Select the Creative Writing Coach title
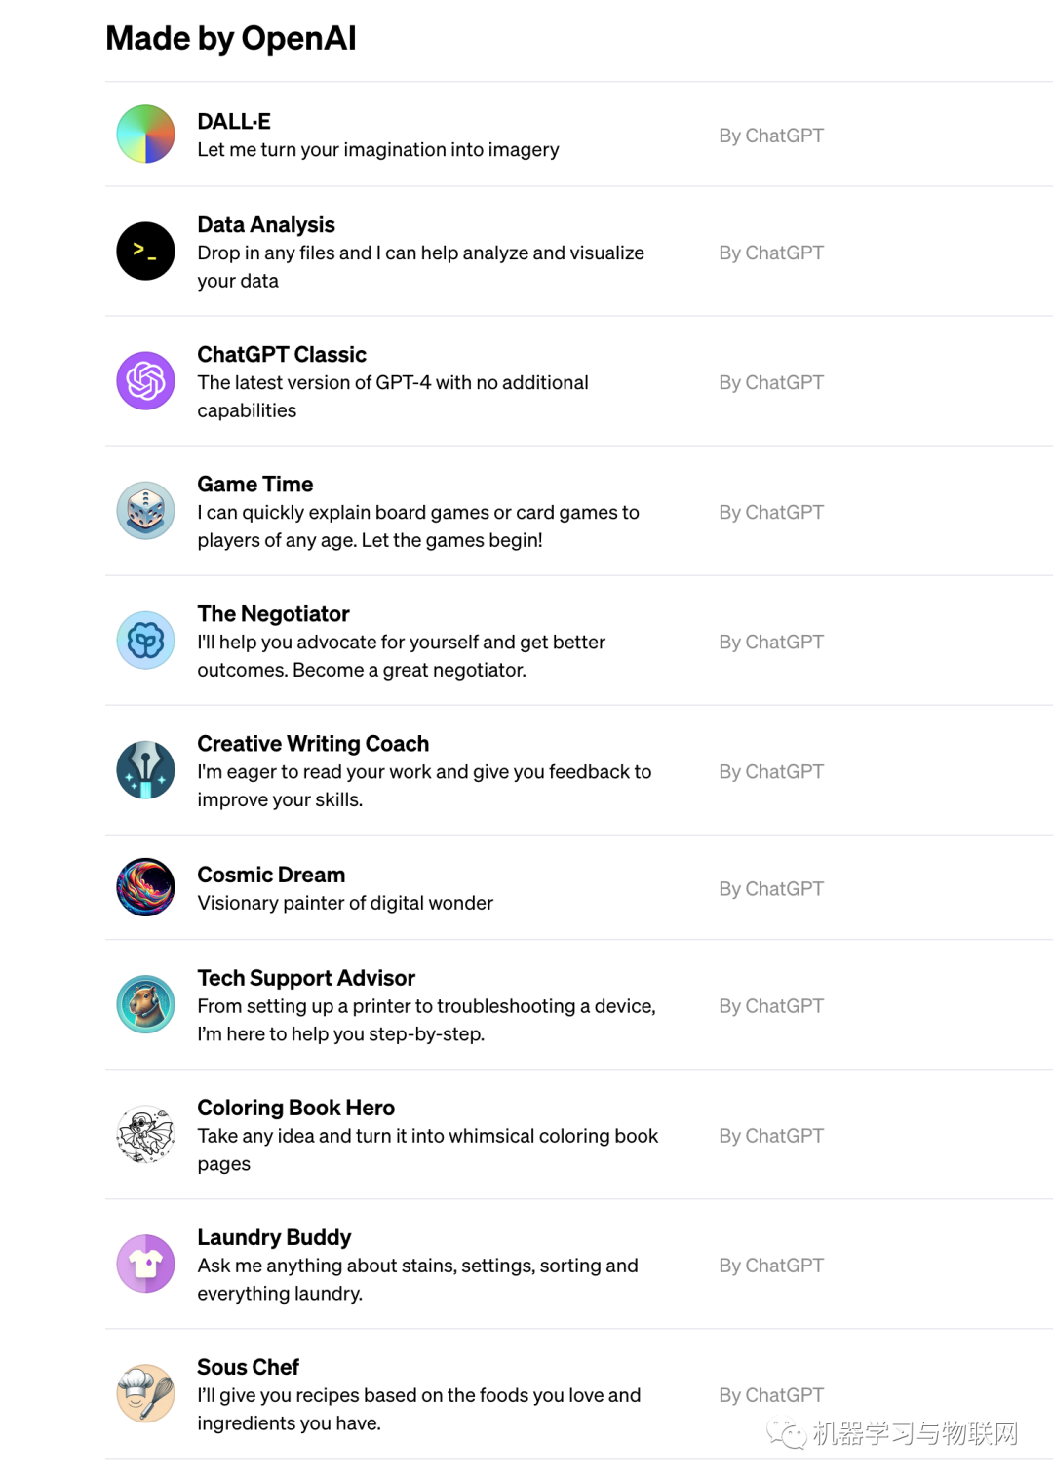Image resolution: width=1053 pixels, height=1480 pixels. [x=313, y=744]
